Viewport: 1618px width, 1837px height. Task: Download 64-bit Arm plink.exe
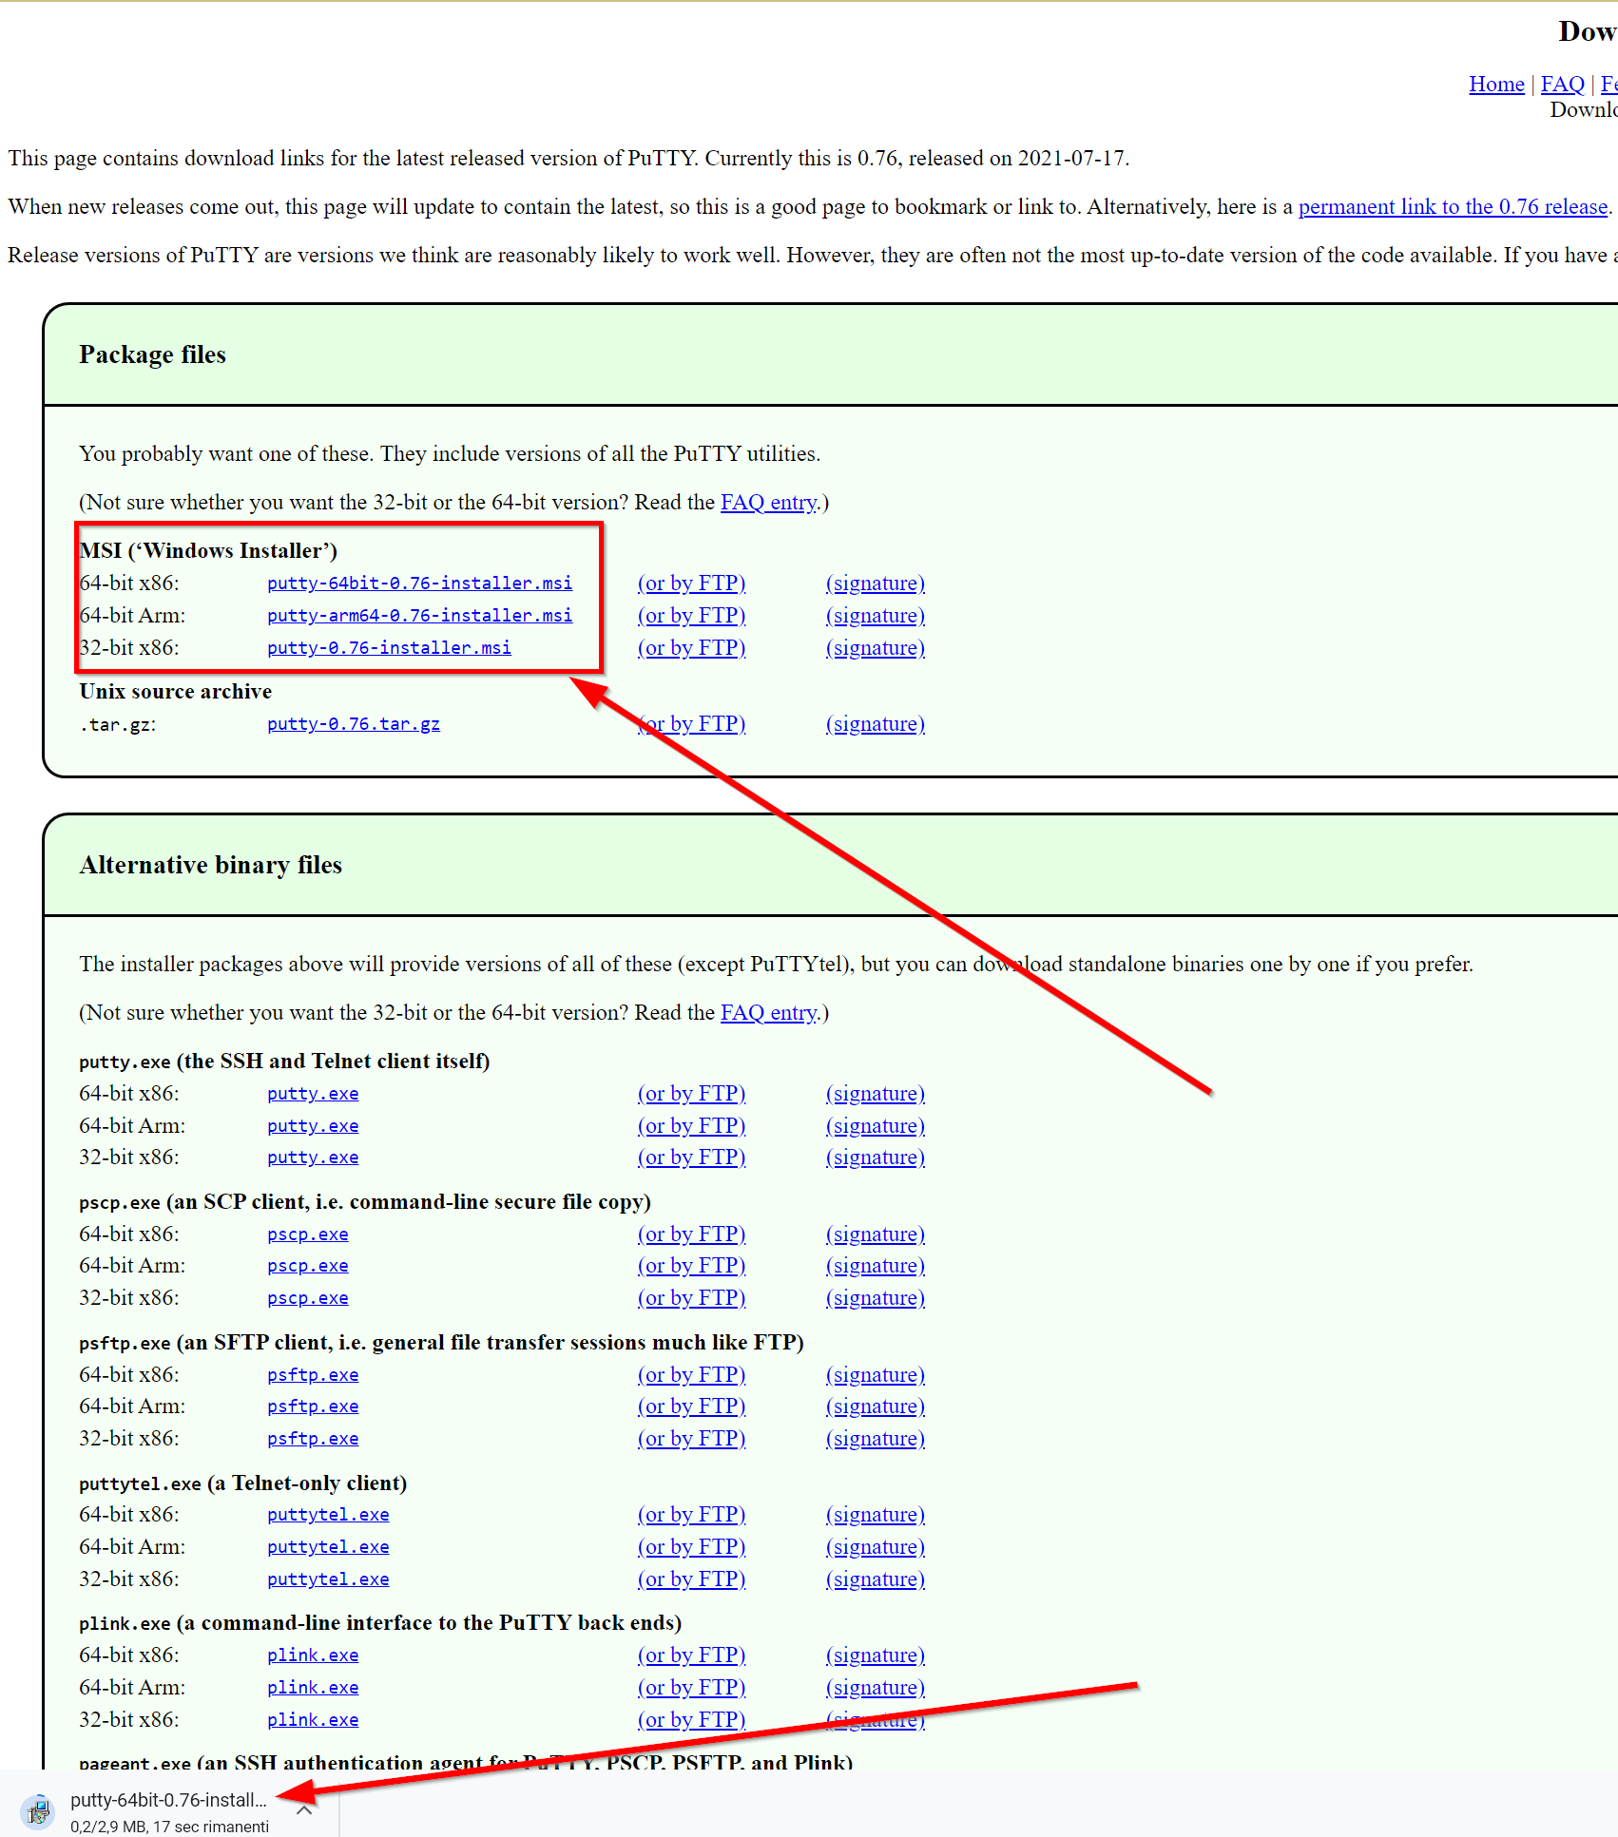coord(313,1687)
